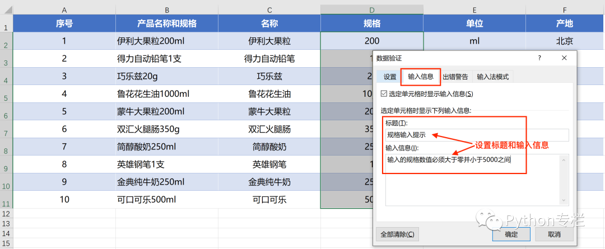
Task: Select row 12 header
Action: pyautogui.click(x=6, y=213)
